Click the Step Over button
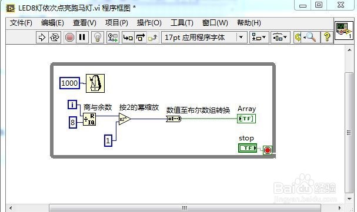Screen dimensions: 357x212 tap(141, 37)
